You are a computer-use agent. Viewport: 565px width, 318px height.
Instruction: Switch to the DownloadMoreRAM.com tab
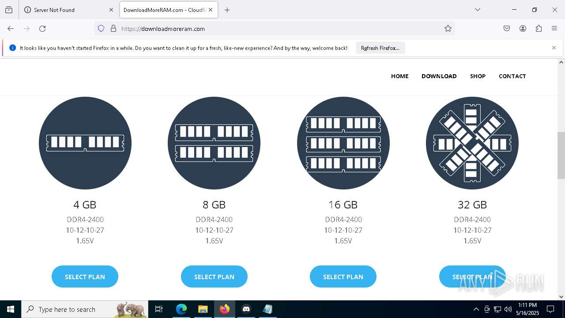tap(169, 10)
